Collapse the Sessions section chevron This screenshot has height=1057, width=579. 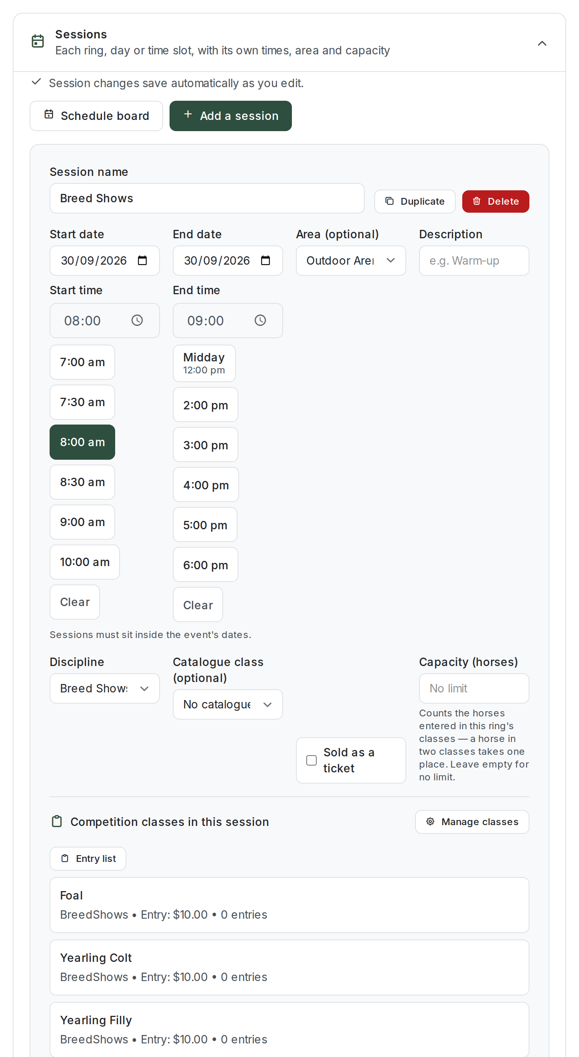point(542,43)
